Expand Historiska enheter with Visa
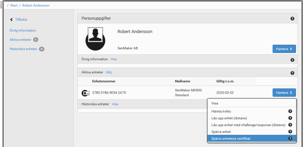This screenshot has height=147, width=303. pos(115,104)
